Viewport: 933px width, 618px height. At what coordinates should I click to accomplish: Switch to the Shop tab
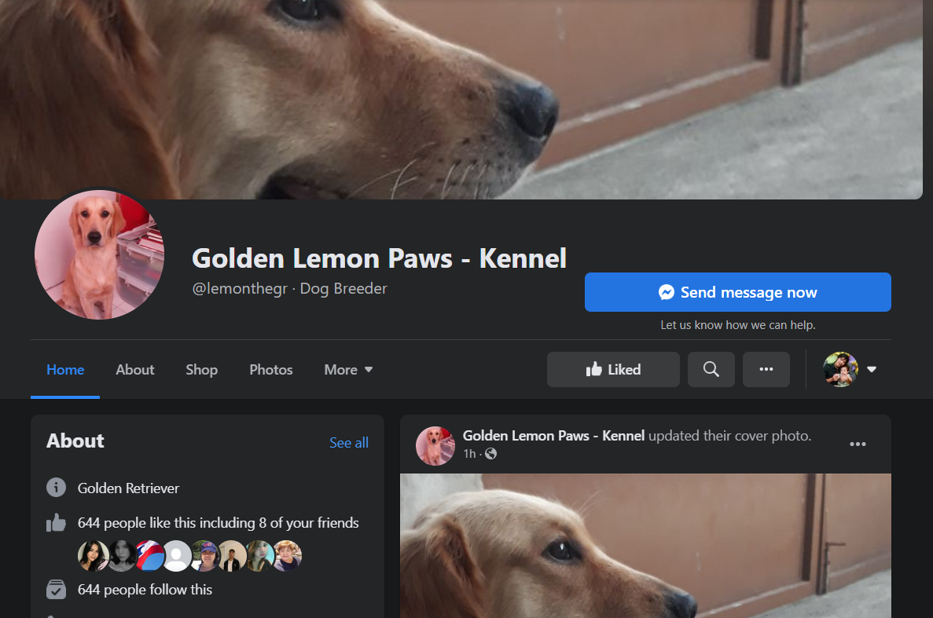click(201, 369)
